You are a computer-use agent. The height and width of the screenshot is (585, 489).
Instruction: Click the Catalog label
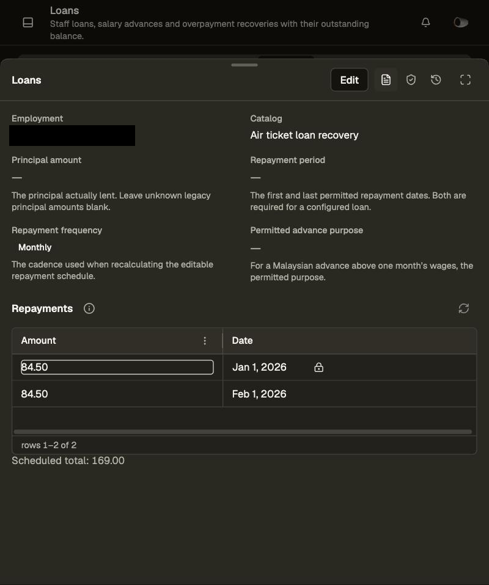click(x=266, y=118)
